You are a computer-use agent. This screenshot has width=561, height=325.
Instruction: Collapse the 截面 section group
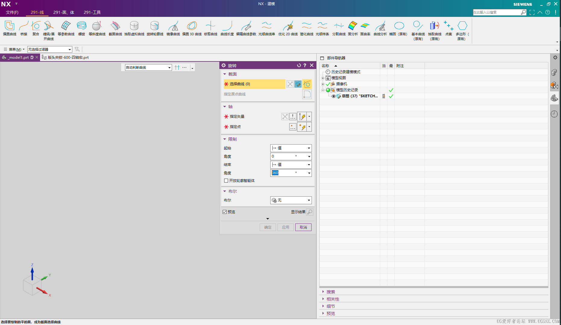coord(225,74)
